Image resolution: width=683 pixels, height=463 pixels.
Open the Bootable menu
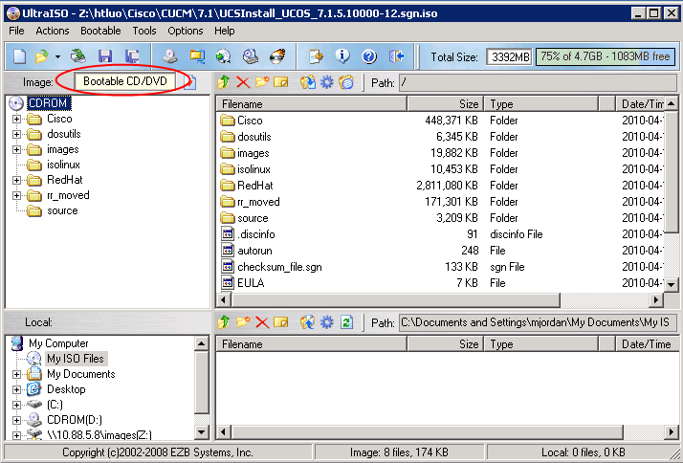100,31
